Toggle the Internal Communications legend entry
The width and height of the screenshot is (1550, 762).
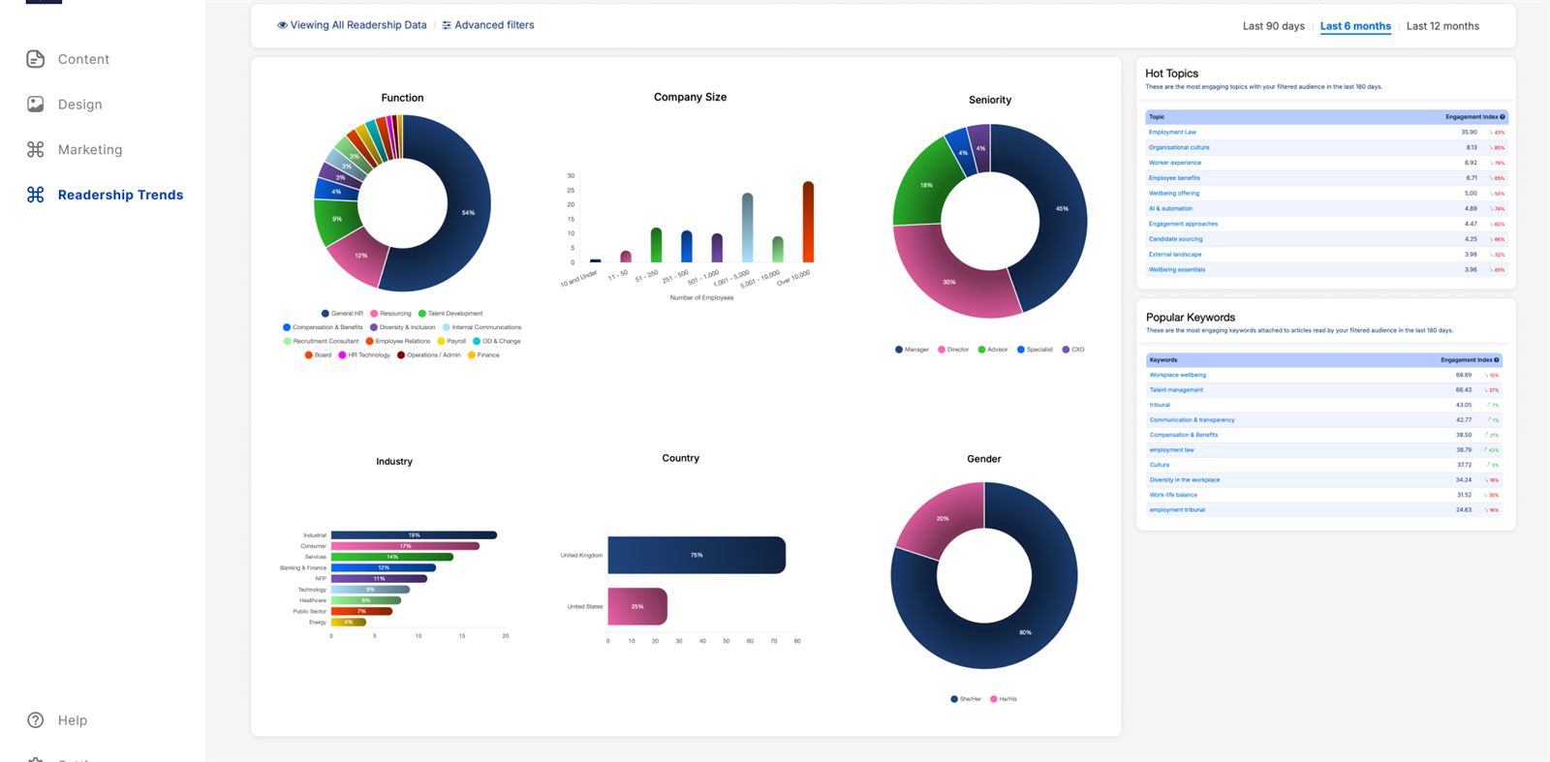pyautogui.click(x=481, y=327)
